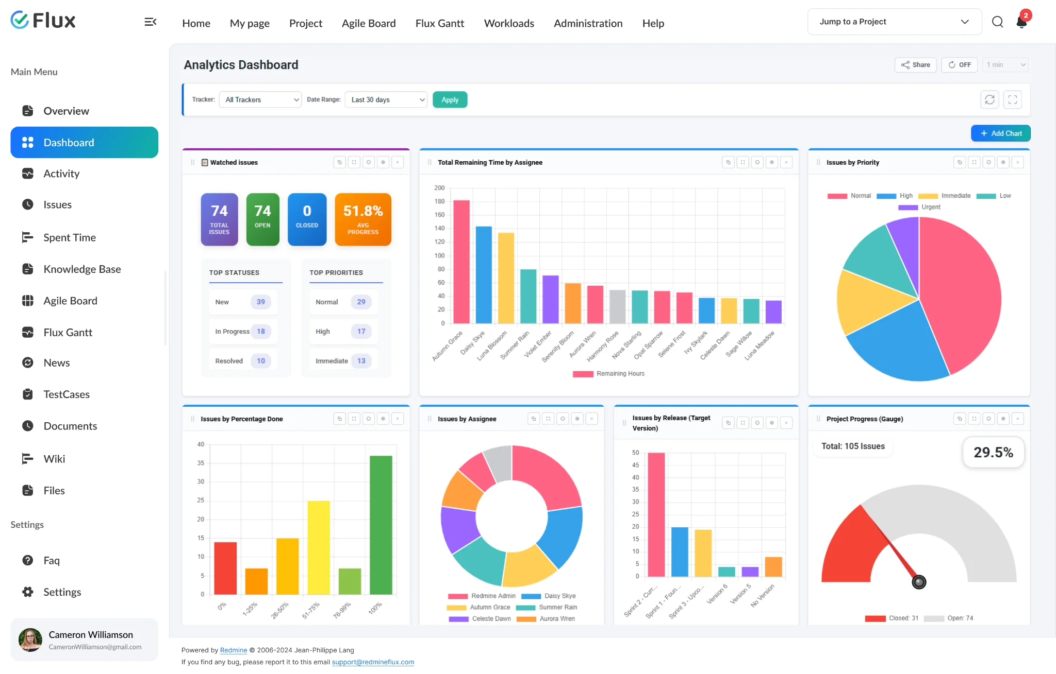This screenshot has height=674, width=1056.
Task: Open settings gear of Issues by Release chart
Action: point(771,423)
